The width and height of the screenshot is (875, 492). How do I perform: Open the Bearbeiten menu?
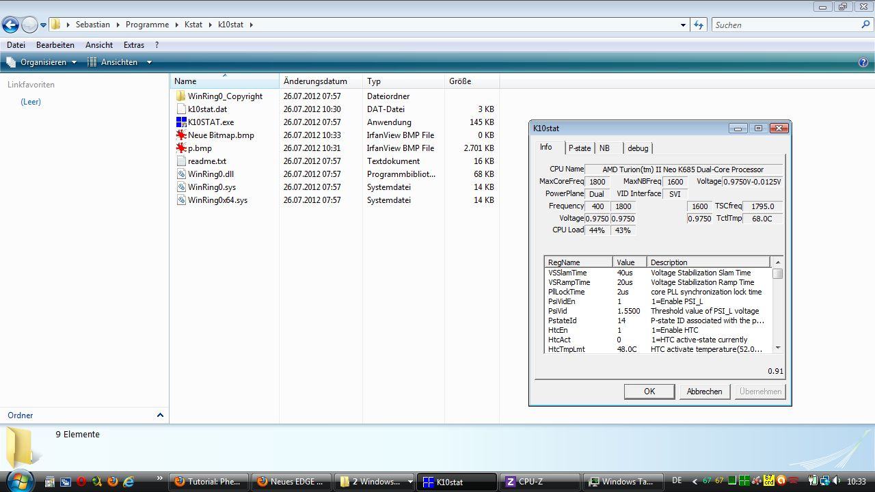click(55, 44)
